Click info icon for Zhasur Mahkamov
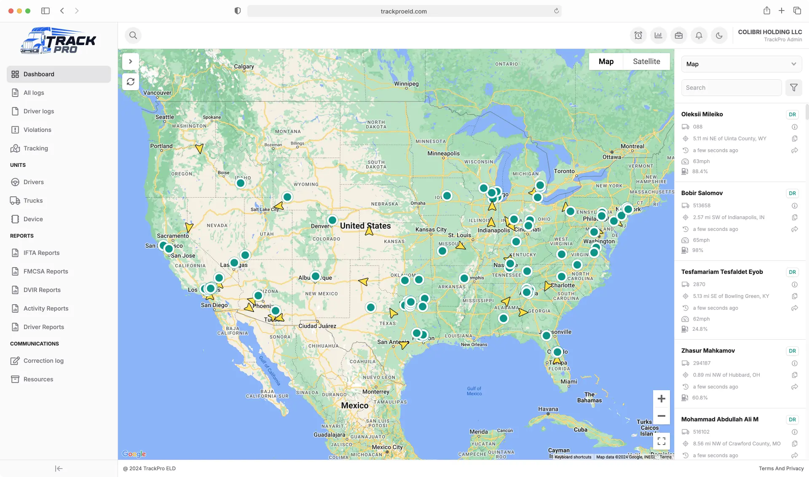The width and height of the screenshot is (809, 477). (x=795, y=363)
